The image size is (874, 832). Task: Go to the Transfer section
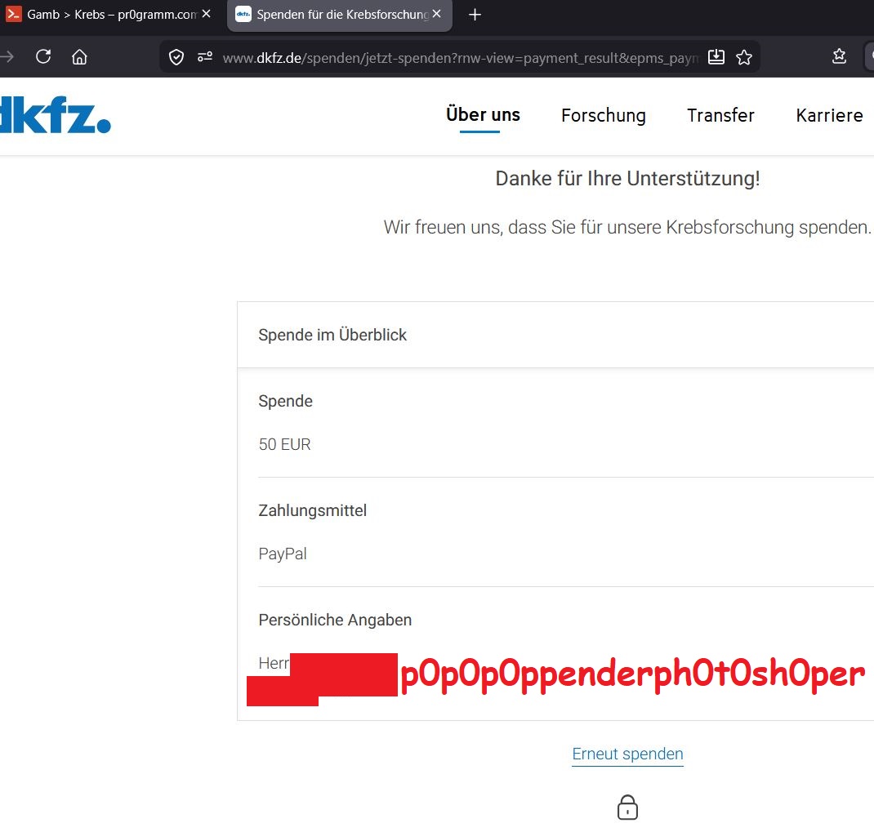coord(720,116)
